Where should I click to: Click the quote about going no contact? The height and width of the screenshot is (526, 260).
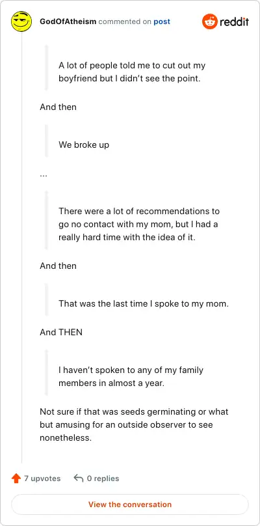(138, 225)
